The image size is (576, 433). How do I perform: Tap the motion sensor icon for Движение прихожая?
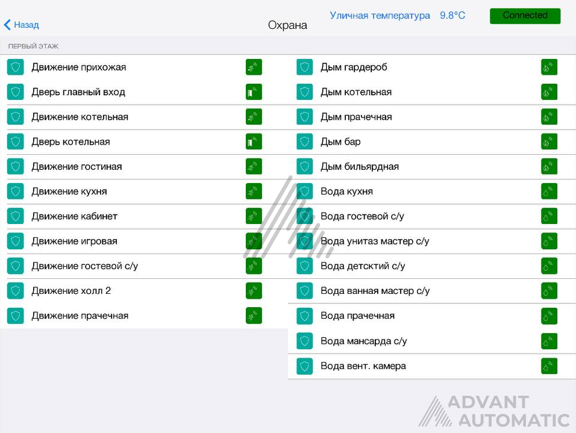click(x=254, y=67)
